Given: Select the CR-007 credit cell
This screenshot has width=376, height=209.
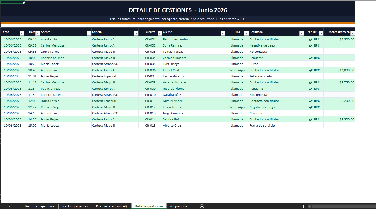Looking at the screenshot, I should click(150, 76).
